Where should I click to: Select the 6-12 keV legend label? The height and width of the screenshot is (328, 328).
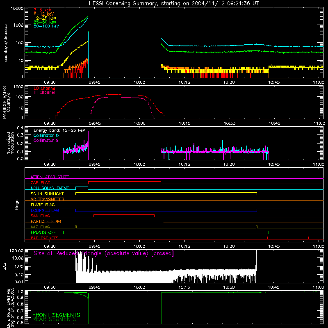tap(44, 14)
